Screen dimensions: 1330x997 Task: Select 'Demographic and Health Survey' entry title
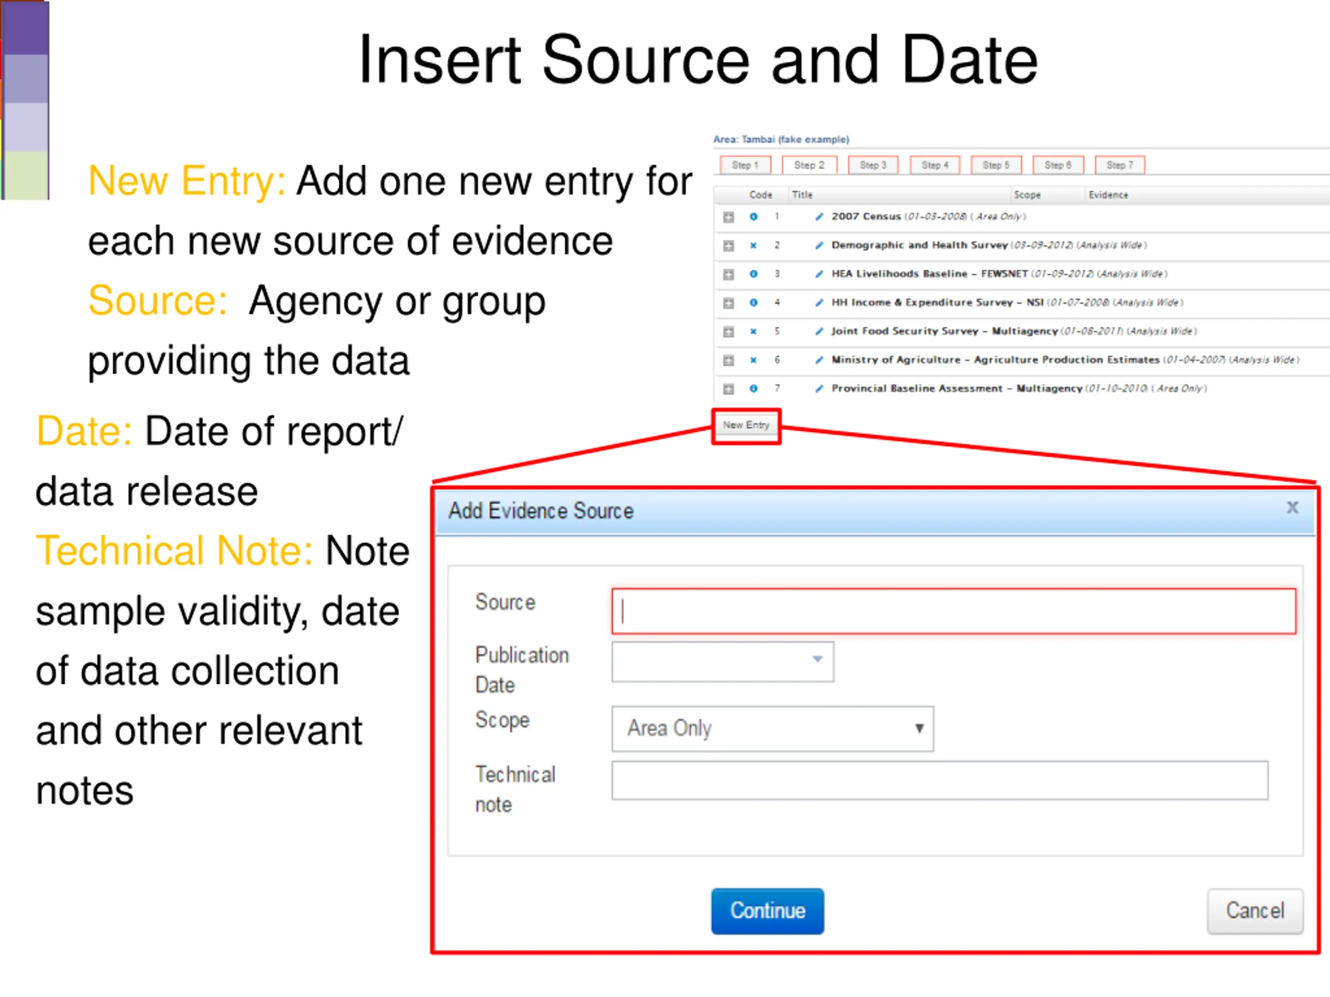[920, 245]
